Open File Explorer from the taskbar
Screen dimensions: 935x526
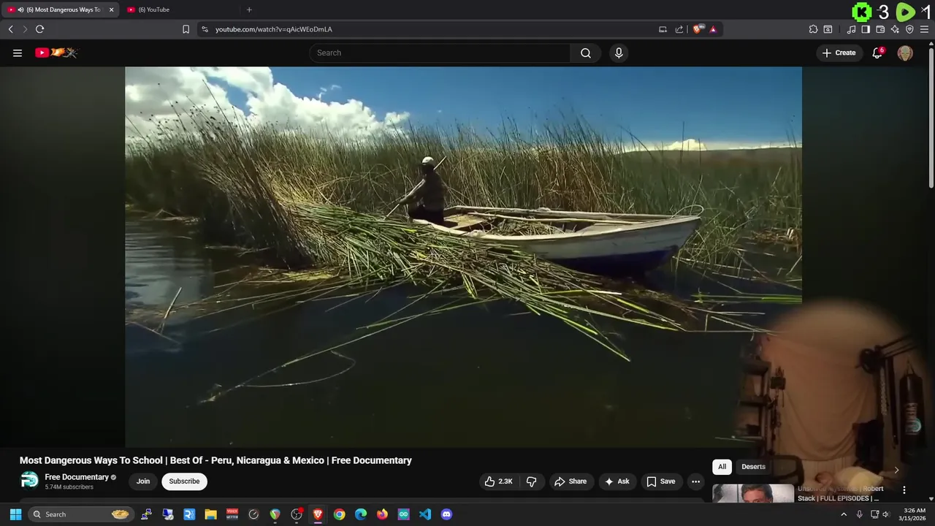pos(210,514)
